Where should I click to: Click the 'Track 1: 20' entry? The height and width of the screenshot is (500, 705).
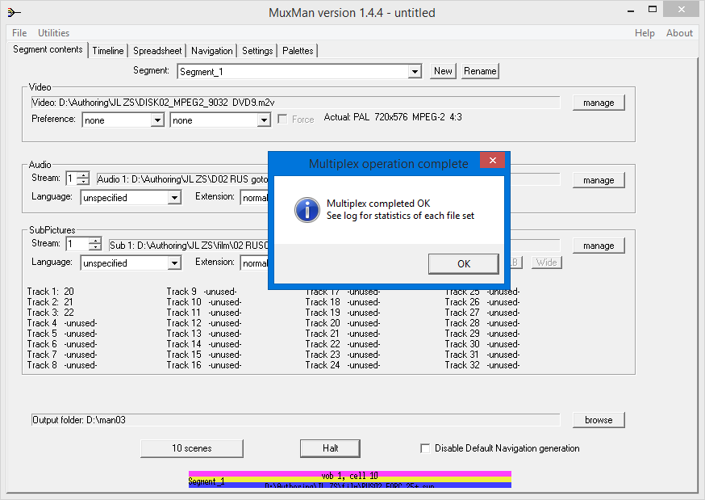[50, 291]
